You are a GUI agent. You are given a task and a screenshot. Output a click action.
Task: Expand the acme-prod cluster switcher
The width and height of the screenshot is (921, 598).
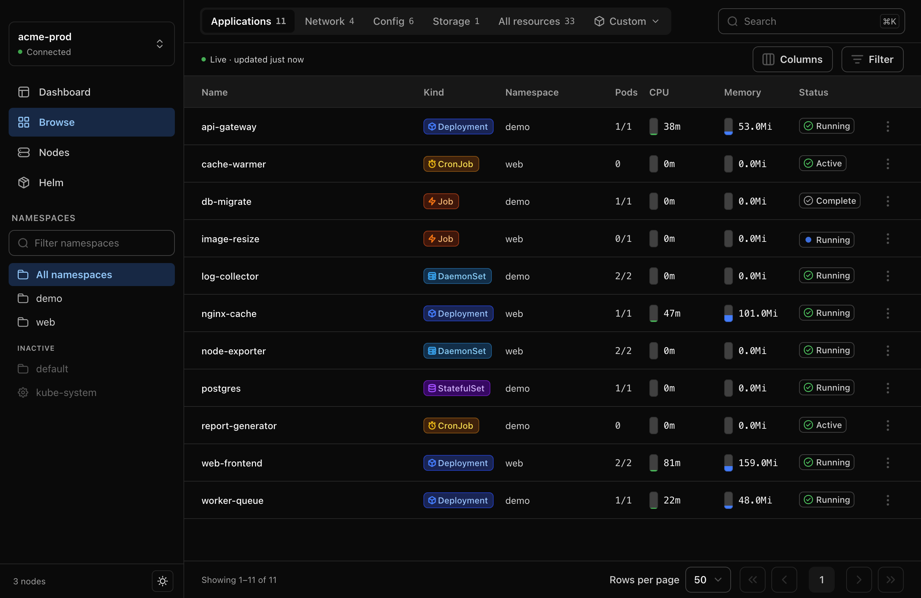[92, 44]
